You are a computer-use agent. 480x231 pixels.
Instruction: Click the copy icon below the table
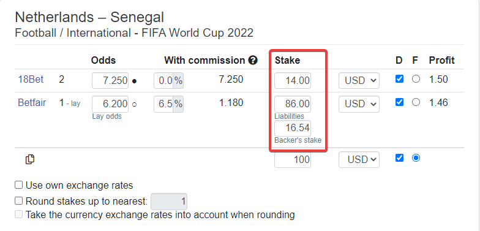29,159
